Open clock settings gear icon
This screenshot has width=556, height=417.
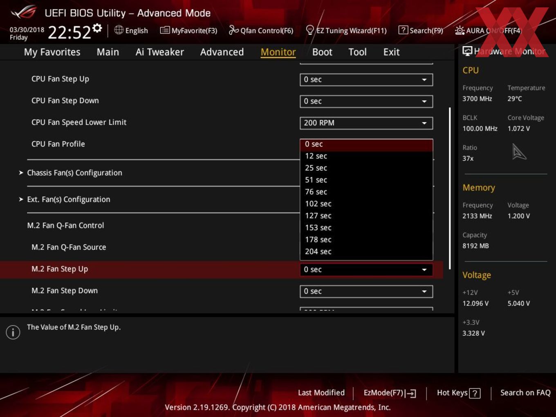[x=97, y=28]
